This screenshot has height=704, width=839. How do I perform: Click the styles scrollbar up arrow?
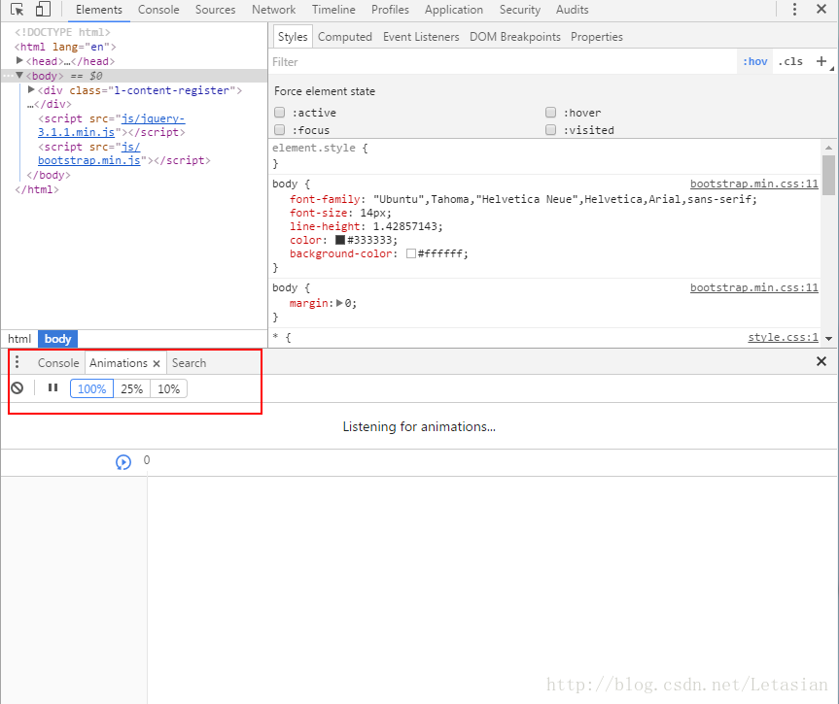point(828,147)
